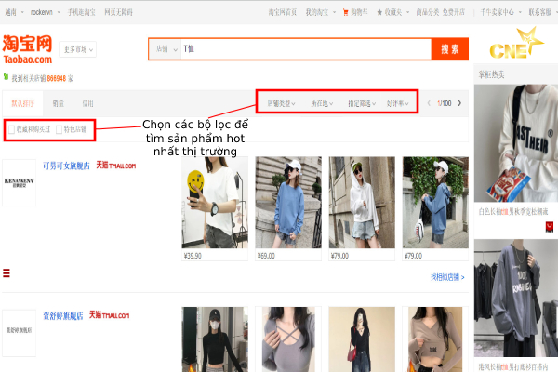558x372 pixels.
Task: Expand the 指定筛选 filter dropdown
Action: (x=362, y=103)
